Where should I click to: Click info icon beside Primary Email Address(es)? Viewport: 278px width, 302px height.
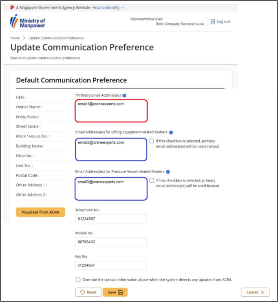coord(124,95)
